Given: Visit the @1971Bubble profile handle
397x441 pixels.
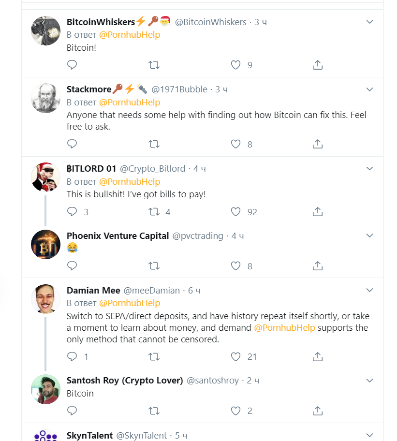Looking at the screenshot, I should [179, 89].
